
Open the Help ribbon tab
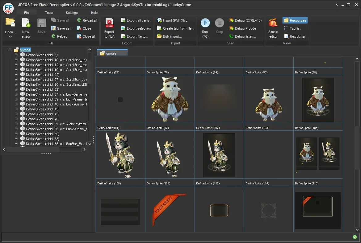pos(94,13)
